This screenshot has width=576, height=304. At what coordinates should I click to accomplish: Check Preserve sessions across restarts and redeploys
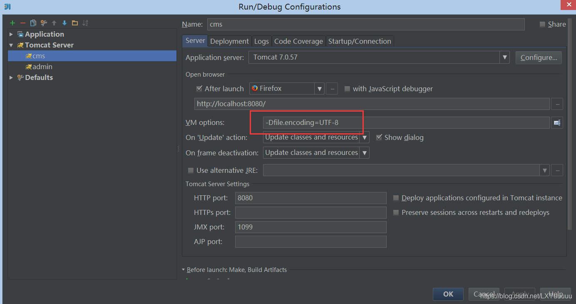tap(396, 213)
